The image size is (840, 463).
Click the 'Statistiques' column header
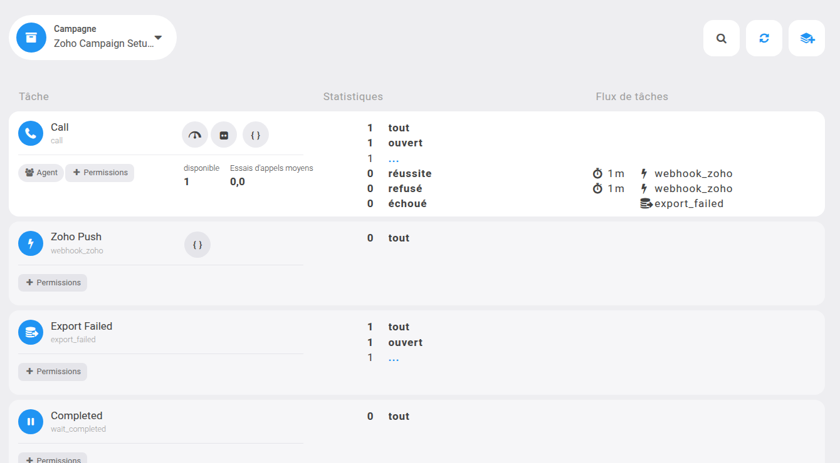coord(353,96)
